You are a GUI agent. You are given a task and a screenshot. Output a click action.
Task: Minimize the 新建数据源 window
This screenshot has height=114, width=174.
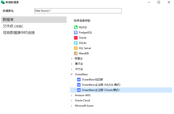point(149,2)
